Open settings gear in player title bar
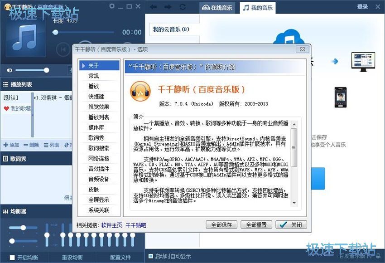Viewport: 385px width, 263px height. 112,6
